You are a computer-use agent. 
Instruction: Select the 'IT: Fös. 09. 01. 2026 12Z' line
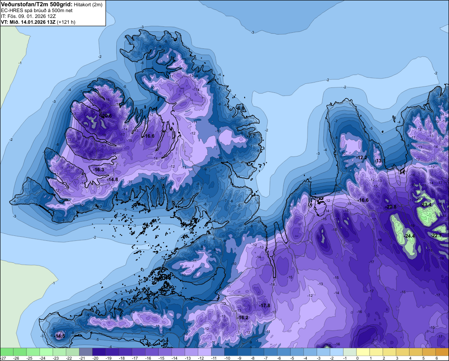point(28,16)
